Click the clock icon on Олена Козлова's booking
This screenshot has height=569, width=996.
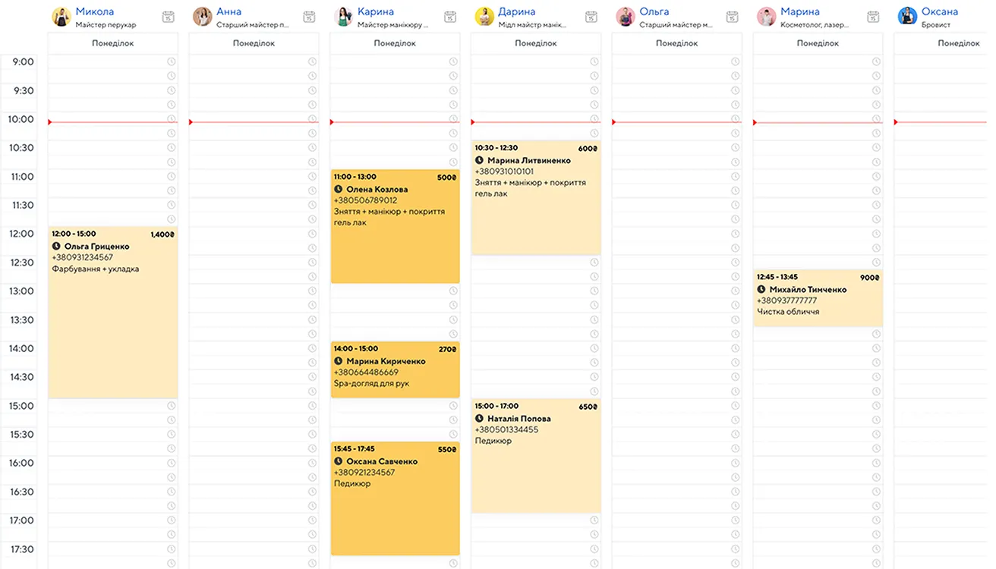point(339,190)
